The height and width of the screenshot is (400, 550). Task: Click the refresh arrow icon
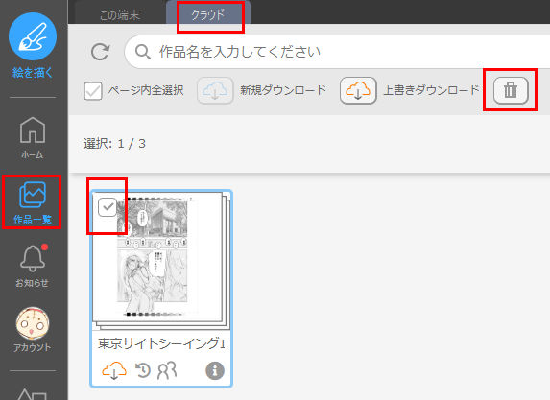tap(101, 52)
